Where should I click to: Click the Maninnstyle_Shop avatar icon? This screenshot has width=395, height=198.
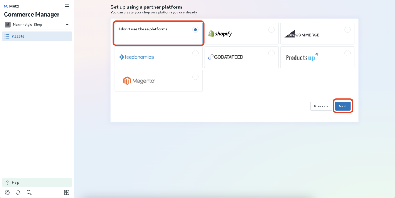(8, 25)
